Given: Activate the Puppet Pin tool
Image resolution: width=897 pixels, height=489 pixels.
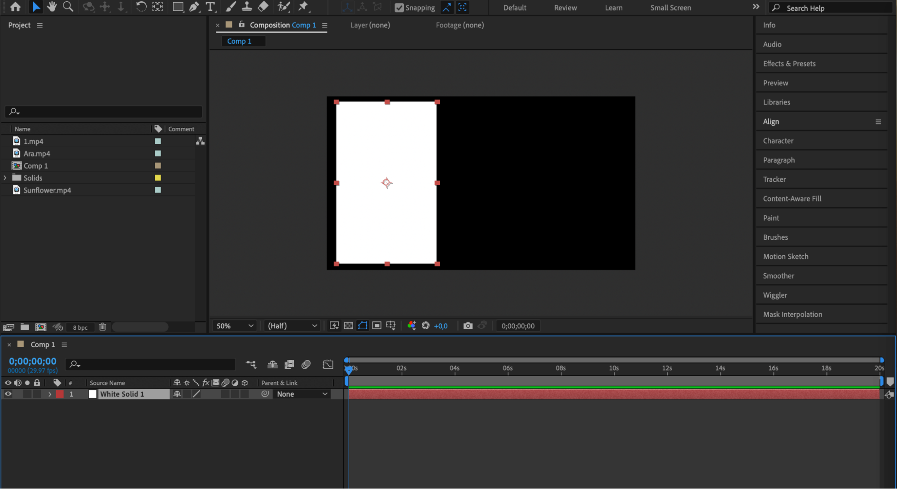Looking at the screenshot, I should click(x=304, y=7).
